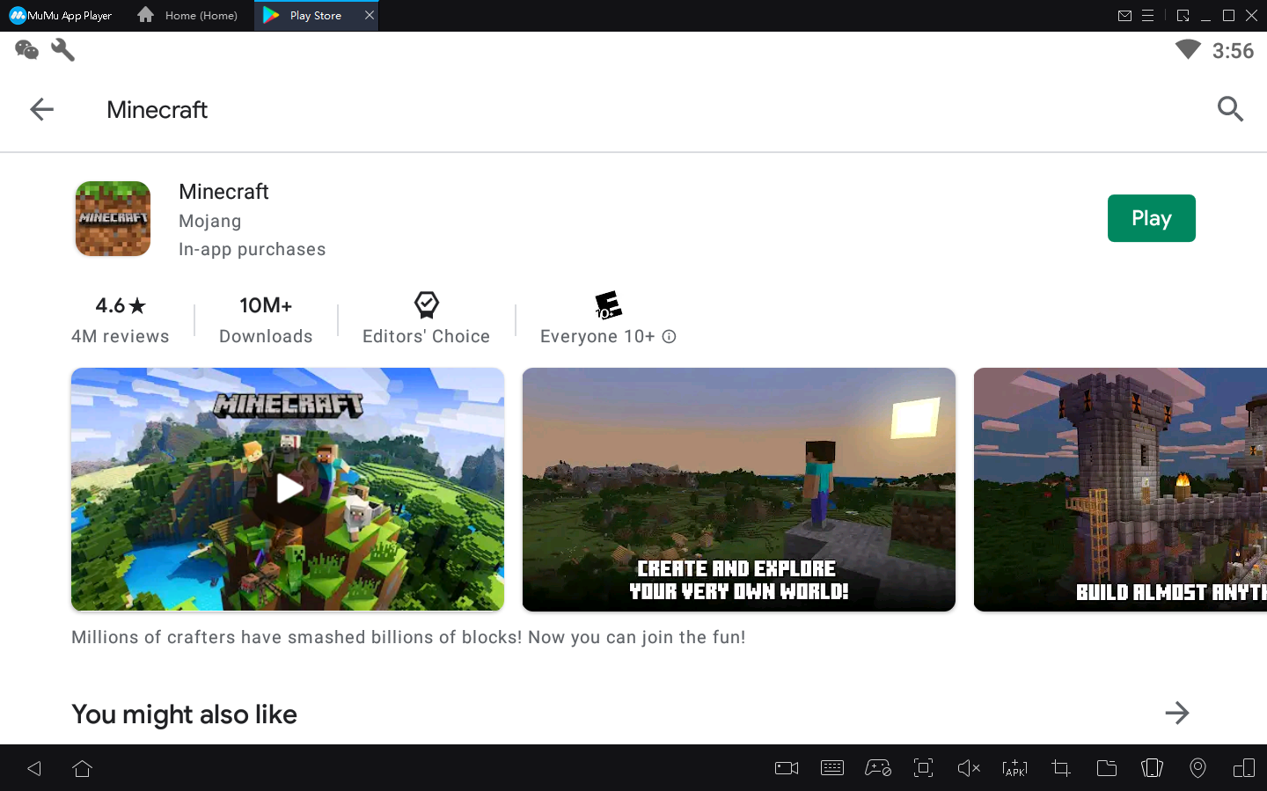Viewport: 1267px width, 791px height.
Task: Go back with the arrow next to Minecraft
Action: [41, 109]
